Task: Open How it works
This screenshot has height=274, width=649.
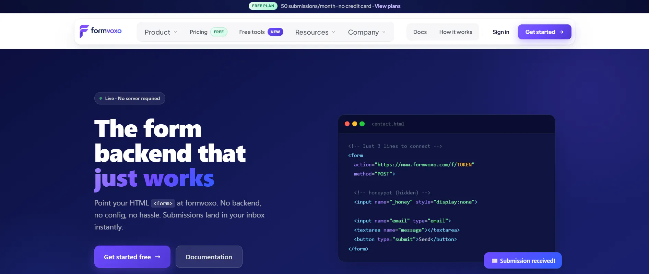Action: [456, 32]
